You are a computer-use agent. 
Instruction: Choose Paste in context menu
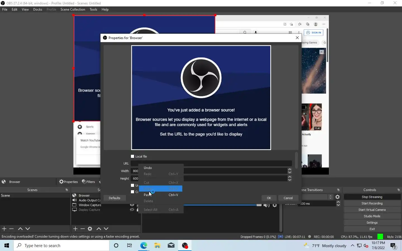pos(161,195)
